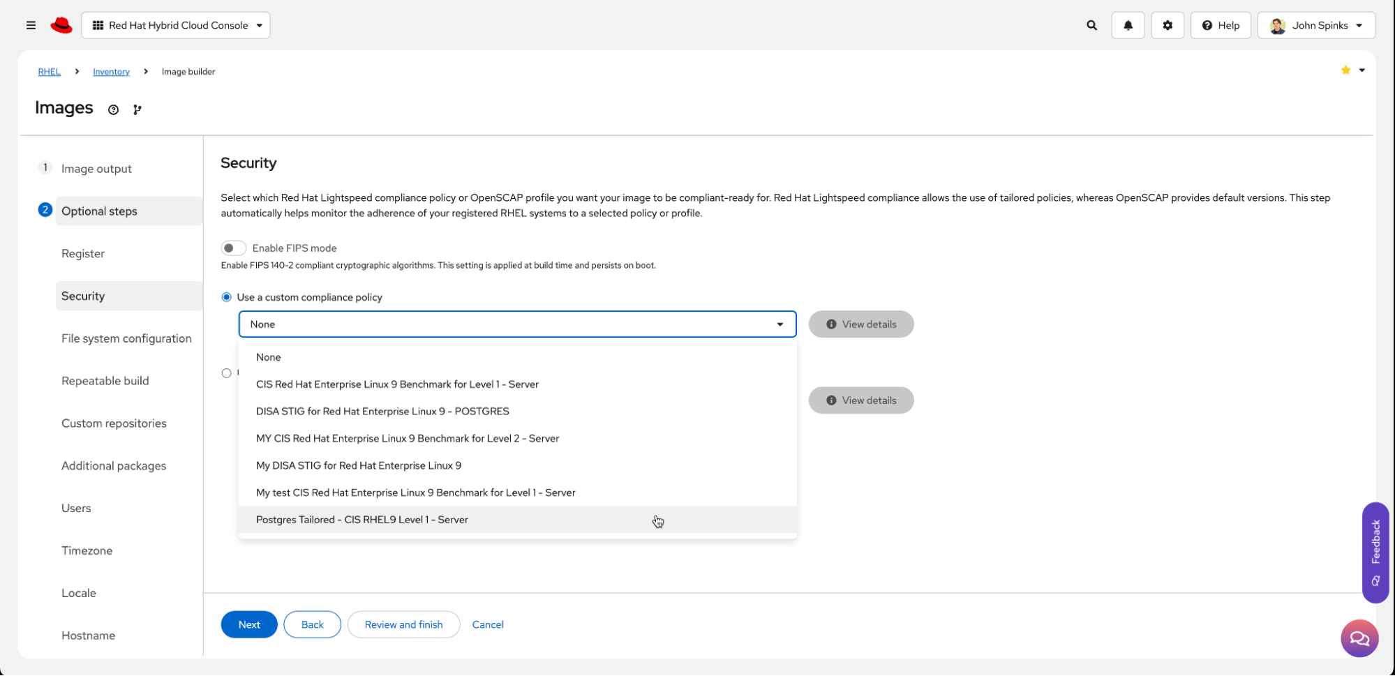Go to File system configuration step

(x=126, y=338)
